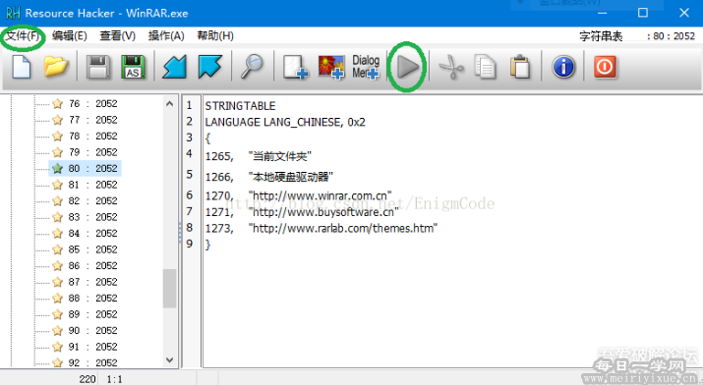Select tree item 85 : 2052
703x385 pixels.
[x=85, y=249]
